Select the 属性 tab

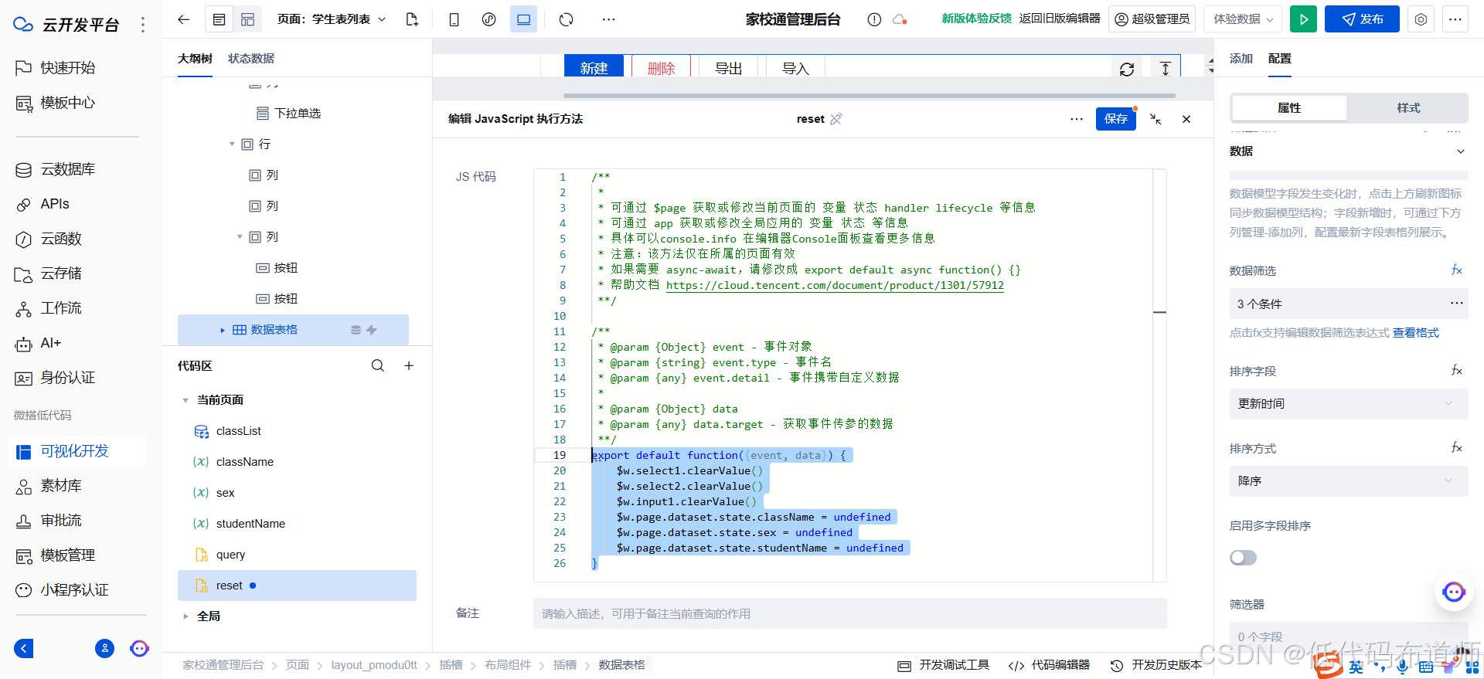(x=1289, y=108)
